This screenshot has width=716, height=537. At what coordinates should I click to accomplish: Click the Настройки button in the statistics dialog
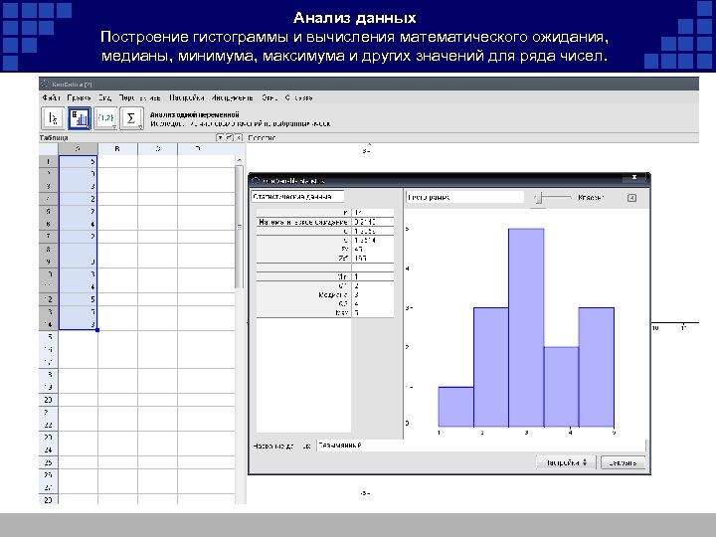tap(566, 462)
